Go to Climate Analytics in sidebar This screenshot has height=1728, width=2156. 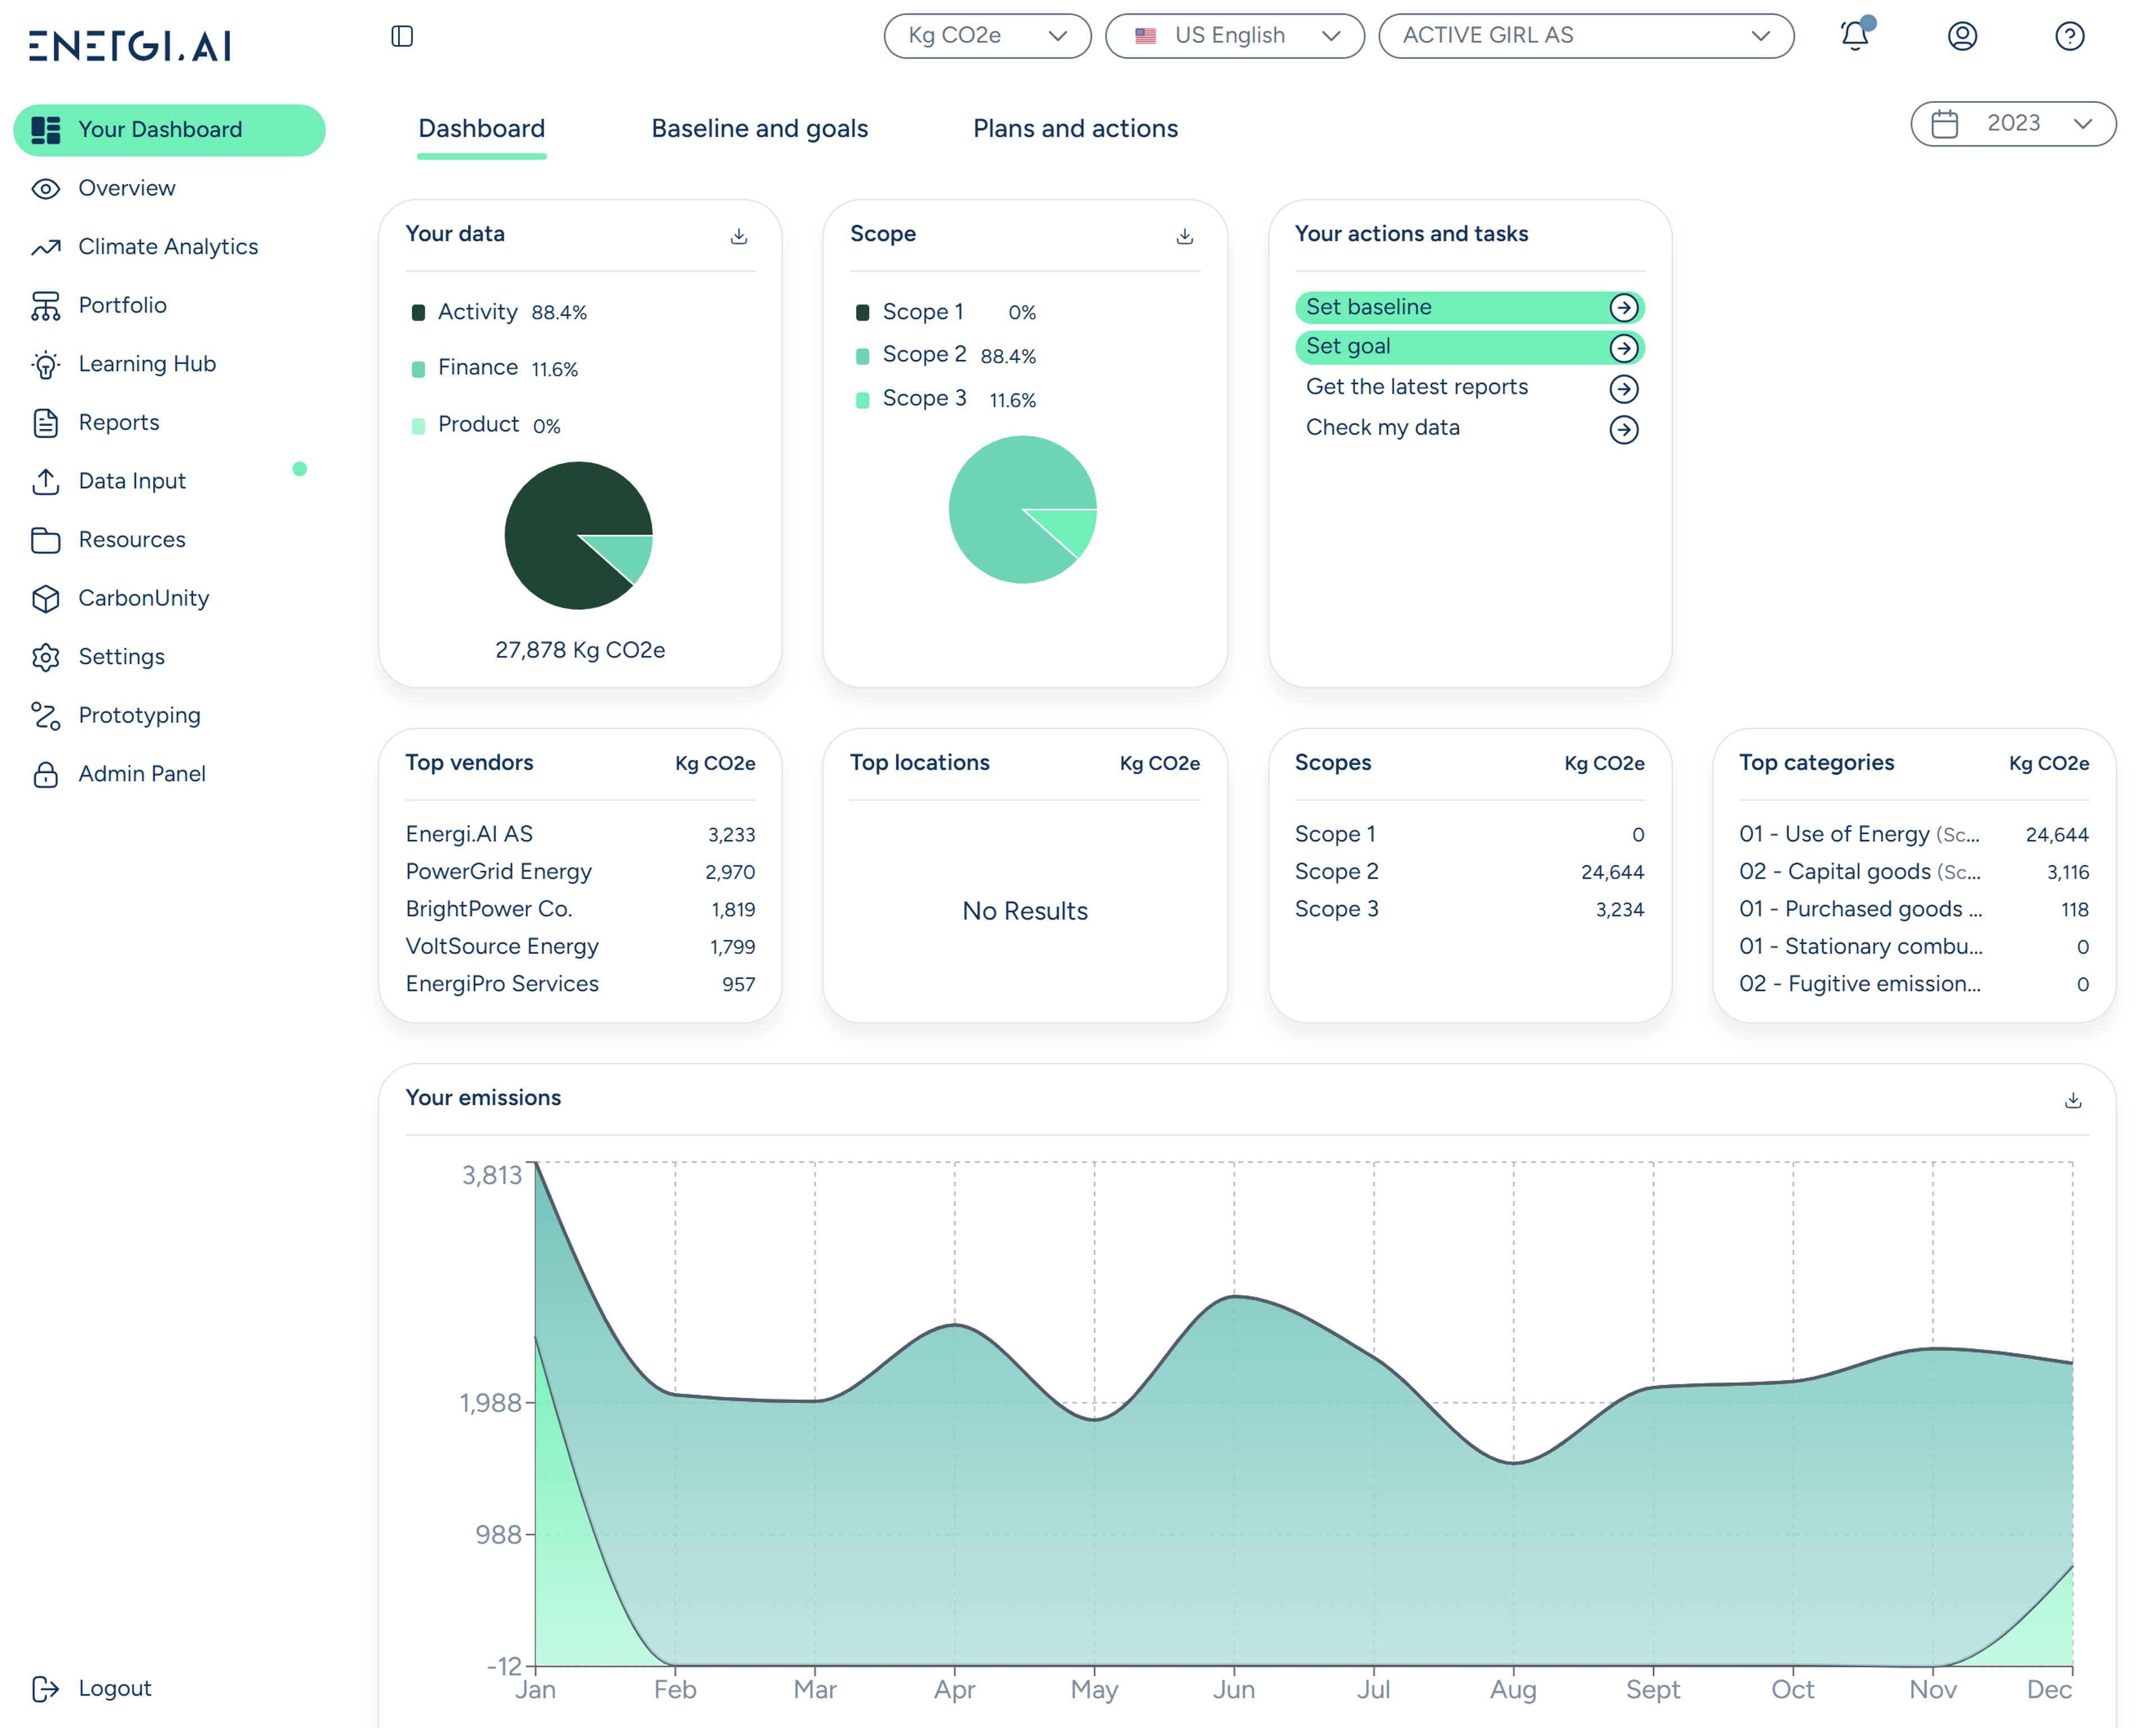tap(167, 246)
